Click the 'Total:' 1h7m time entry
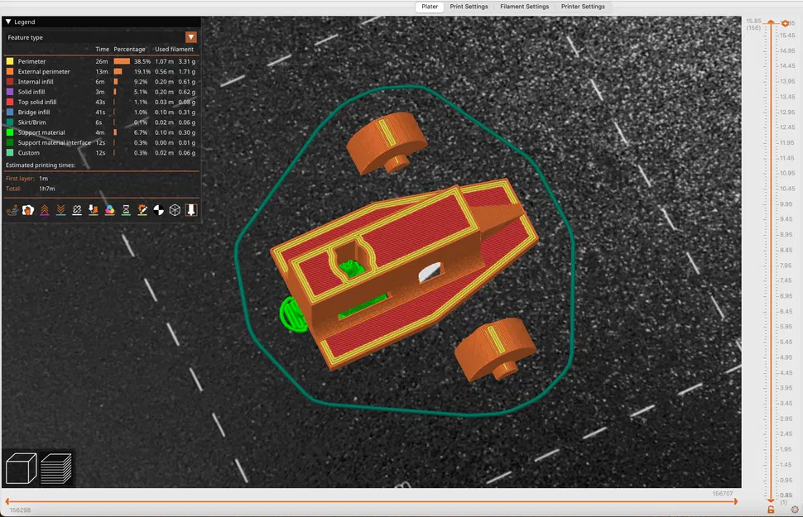 click(x=30, y=189)
